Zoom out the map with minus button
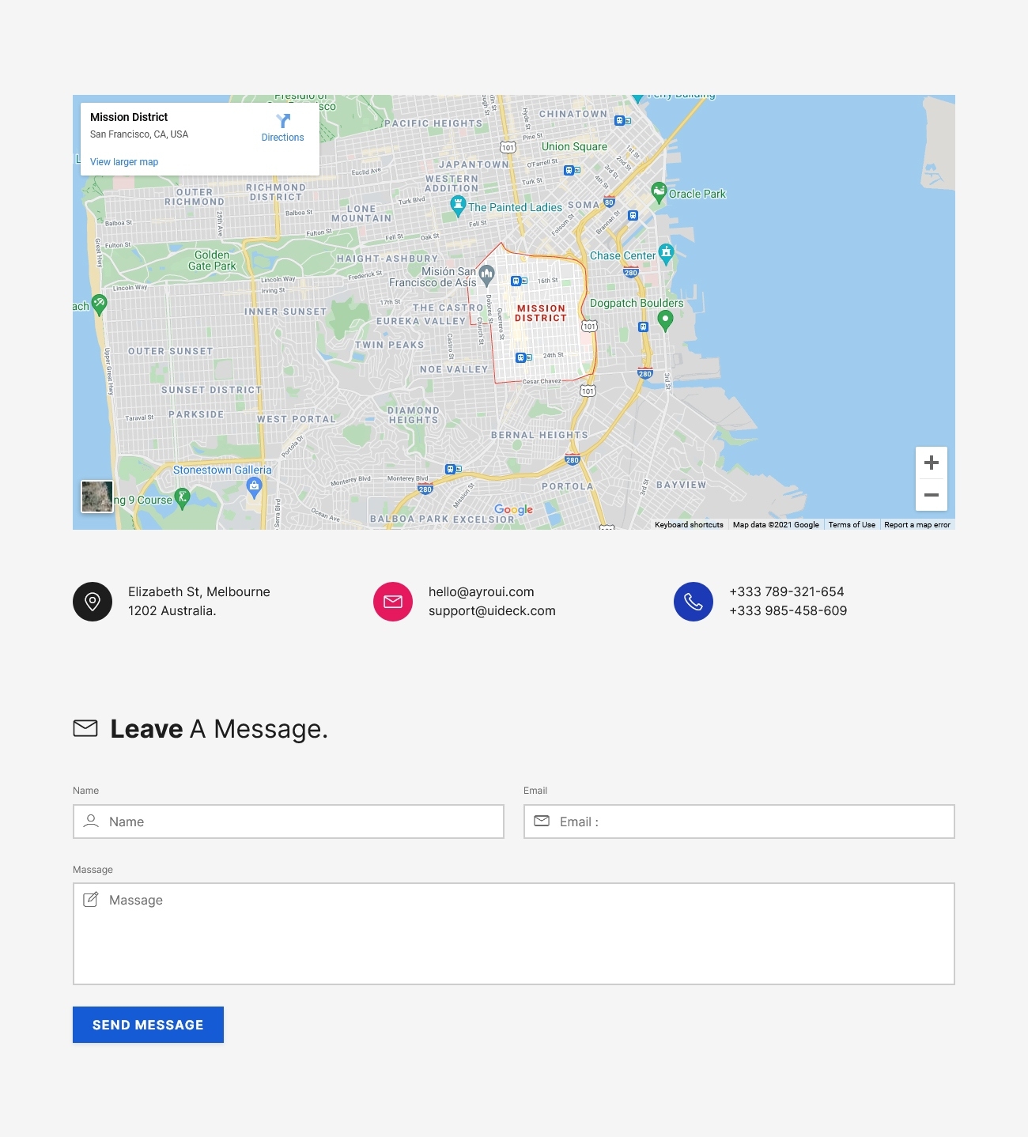Image resolution: width=1028 pixels, height=1137 pixels. [932, 495]
